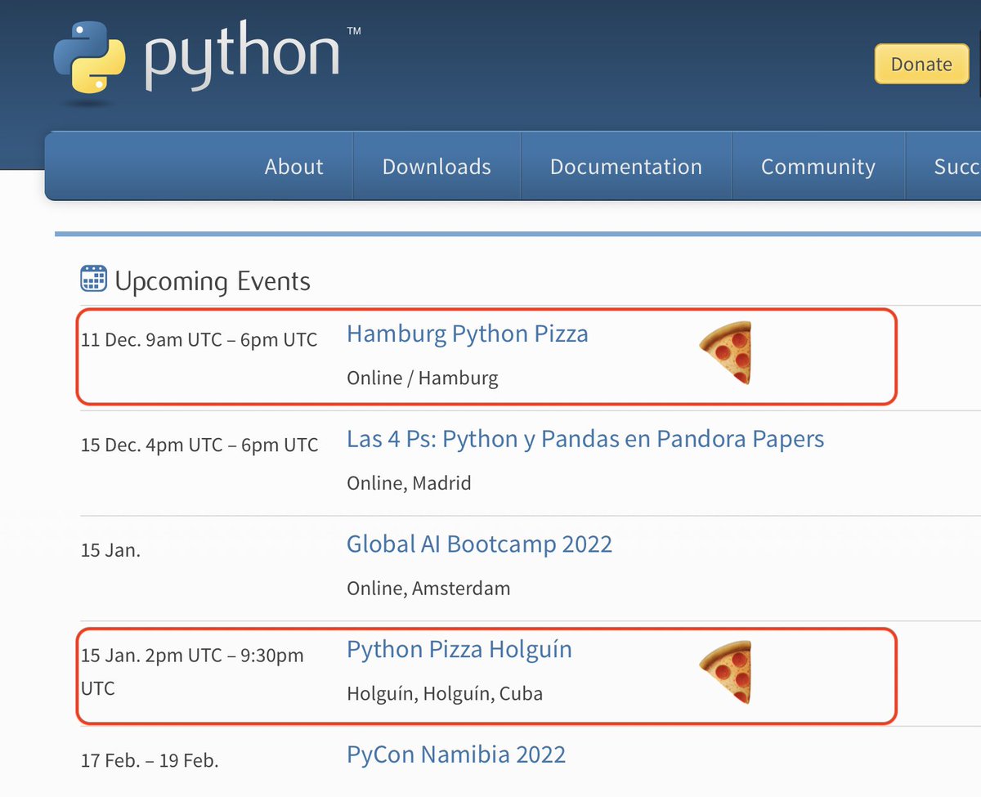The image size is (981, 797).
Task: Visit the PyCon Namibia 2022 event link
Action: [x=455, y=754]
